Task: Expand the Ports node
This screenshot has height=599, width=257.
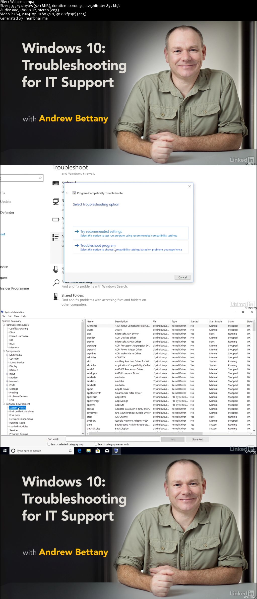Action: pos(7,385)
